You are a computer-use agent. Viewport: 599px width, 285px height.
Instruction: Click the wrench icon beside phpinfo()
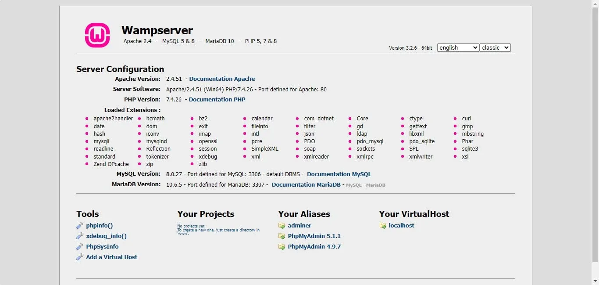click(80, 226)
